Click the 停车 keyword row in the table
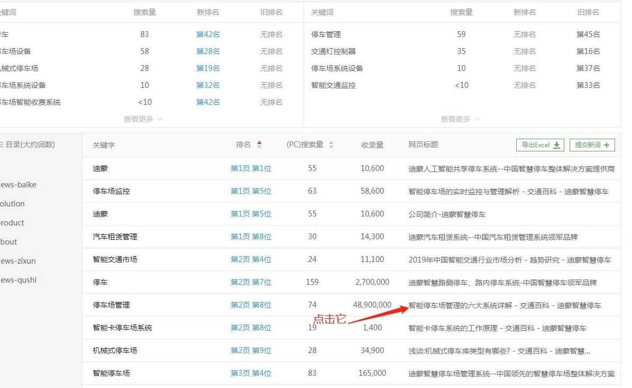Screen dimensions: 632x388 [x=100, y=282]
